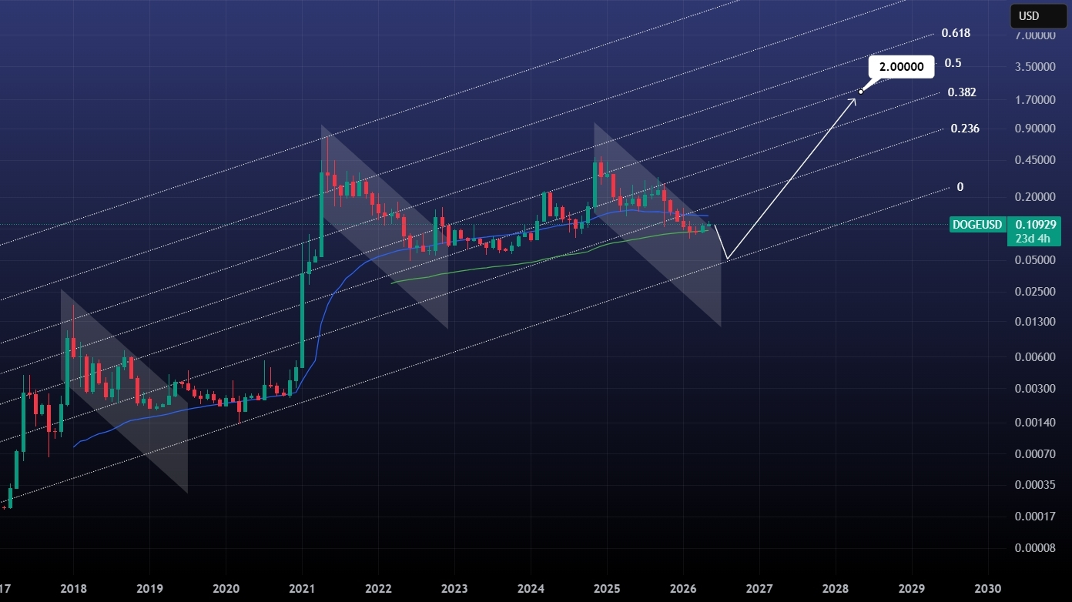This screenshot has height=602, width=1072.
Task: Click the 0.05000 price axis value
Action: tap(1035, 260)
